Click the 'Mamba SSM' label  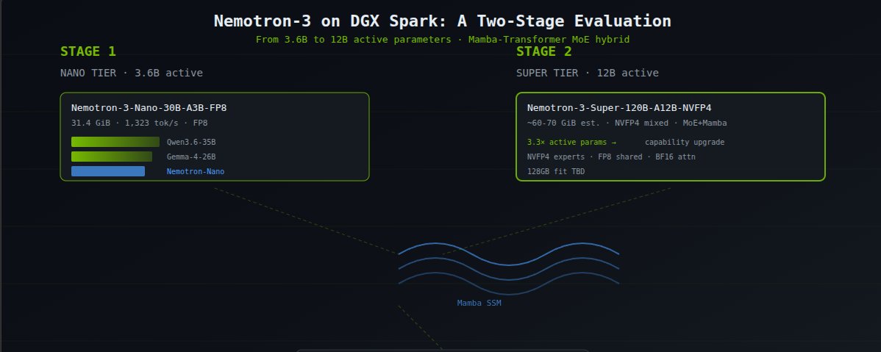479,303
